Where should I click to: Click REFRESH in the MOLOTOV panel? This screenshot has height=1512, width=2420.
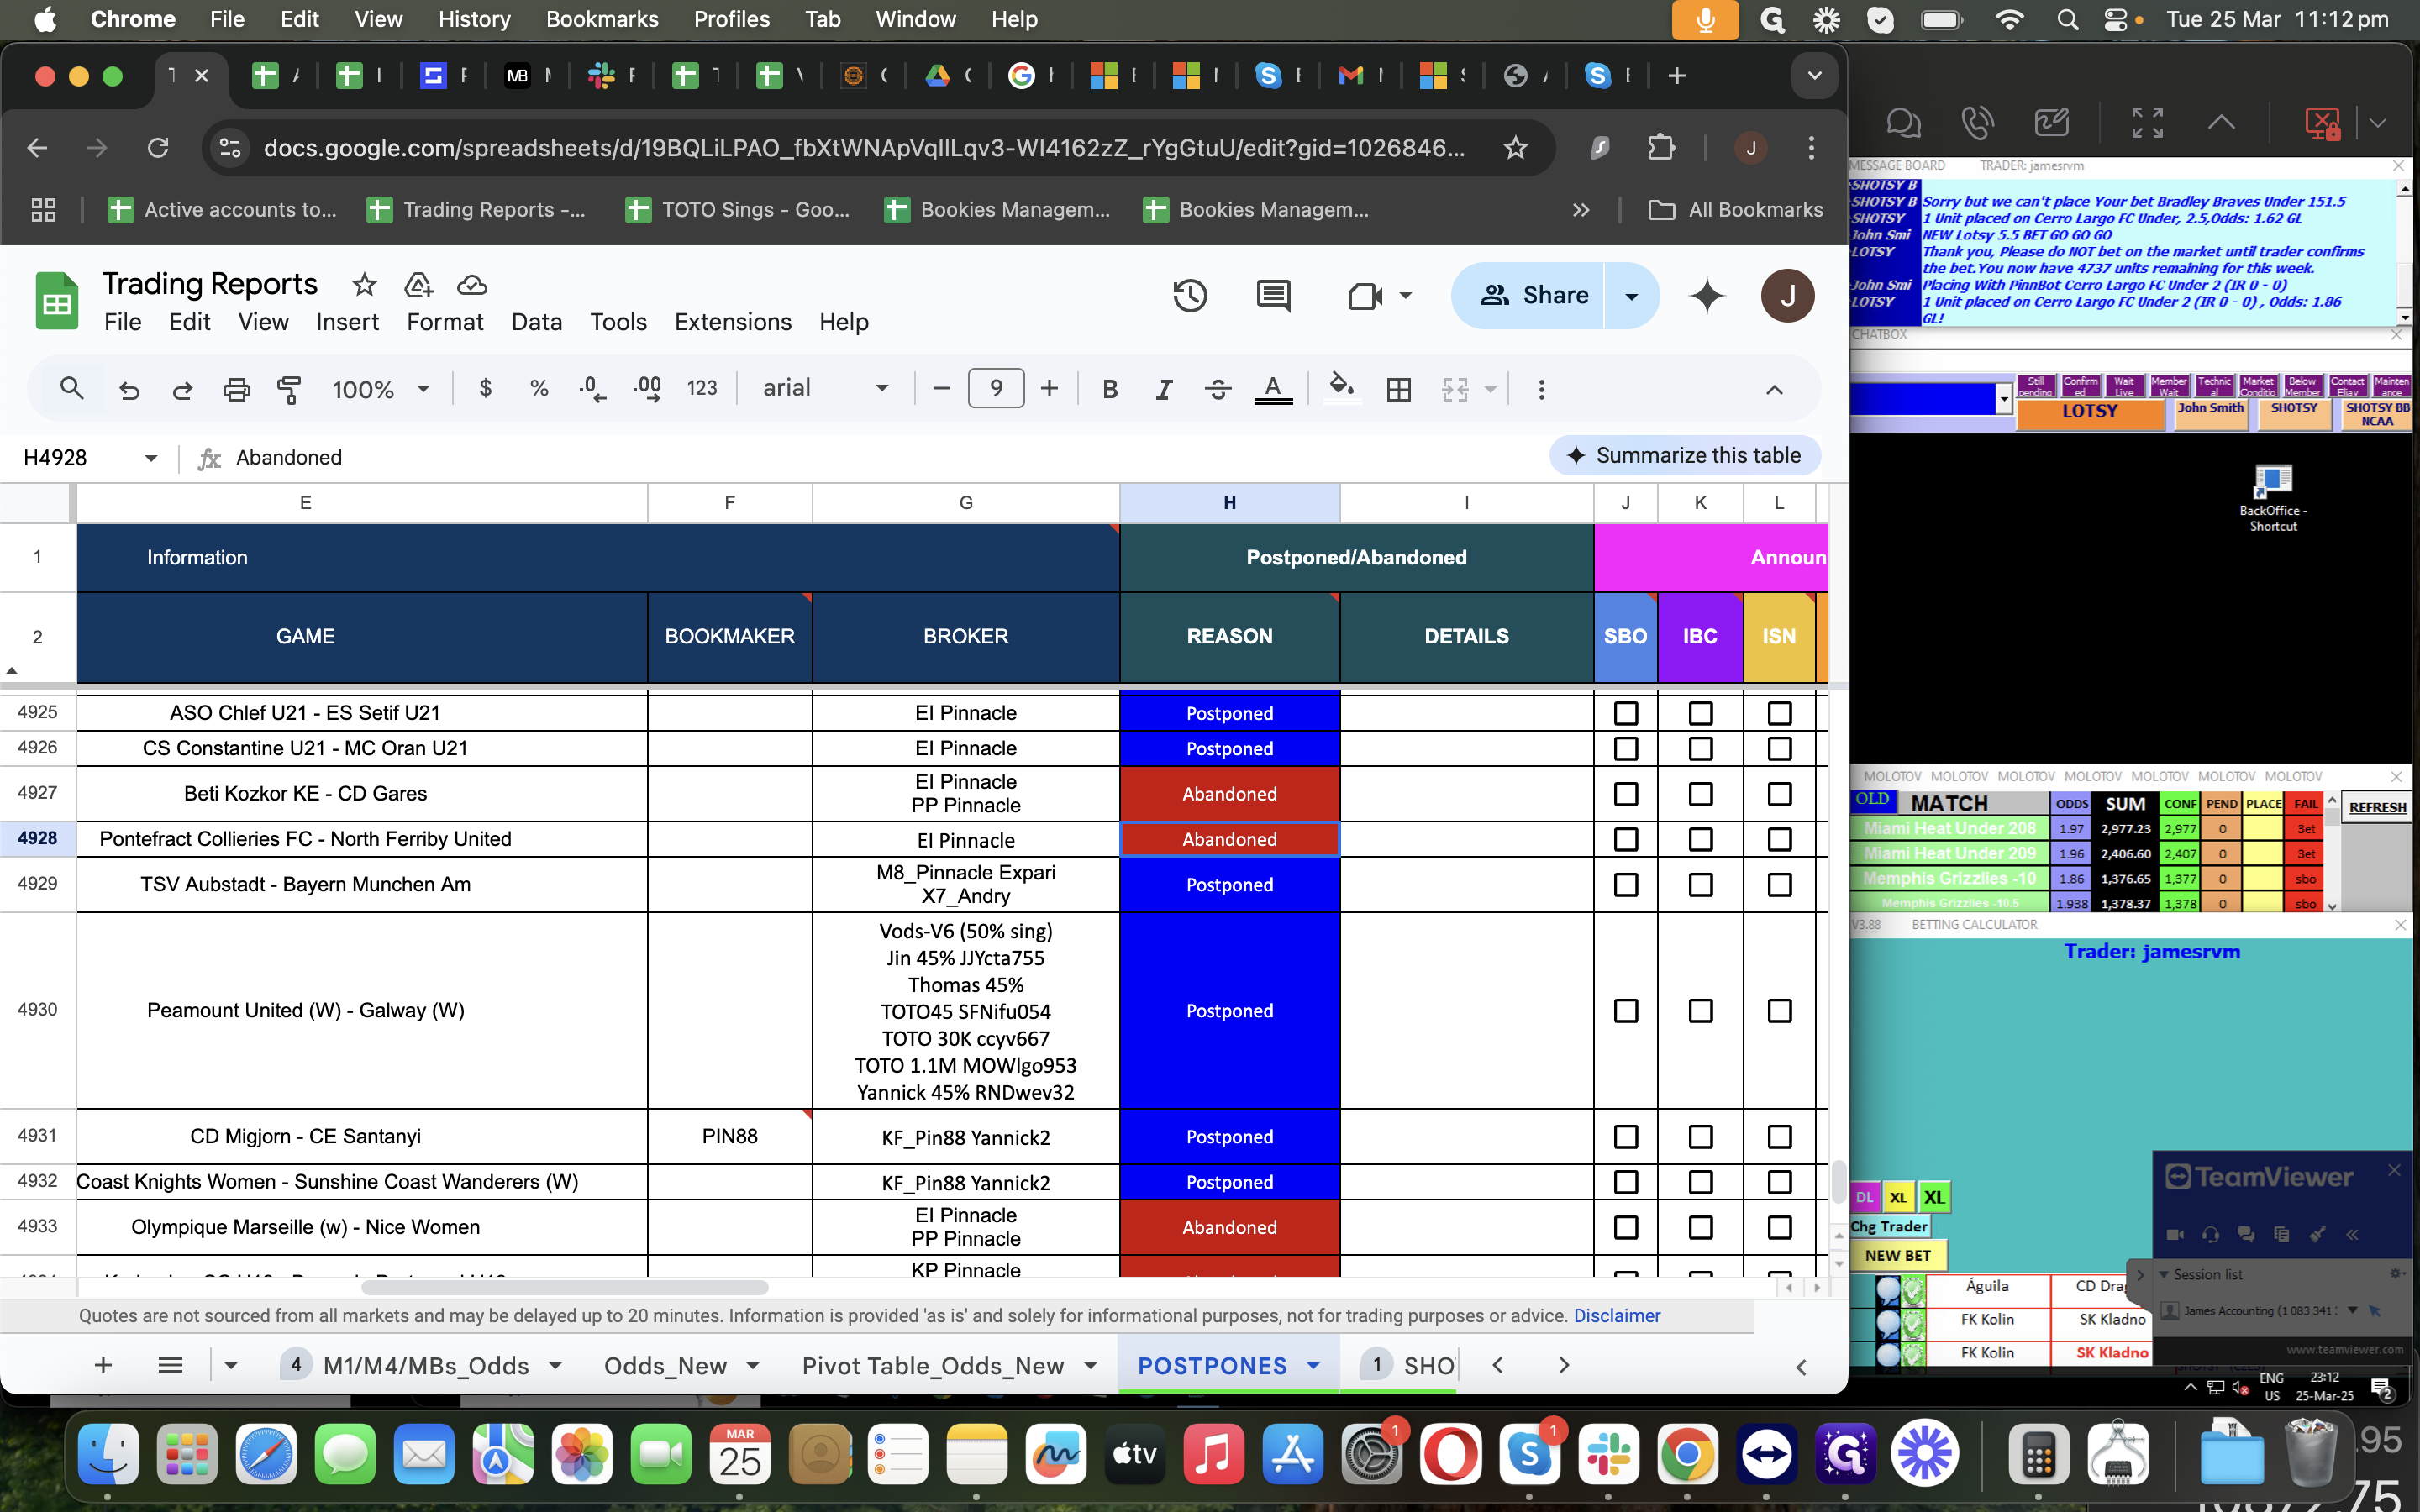[2377, 807]
